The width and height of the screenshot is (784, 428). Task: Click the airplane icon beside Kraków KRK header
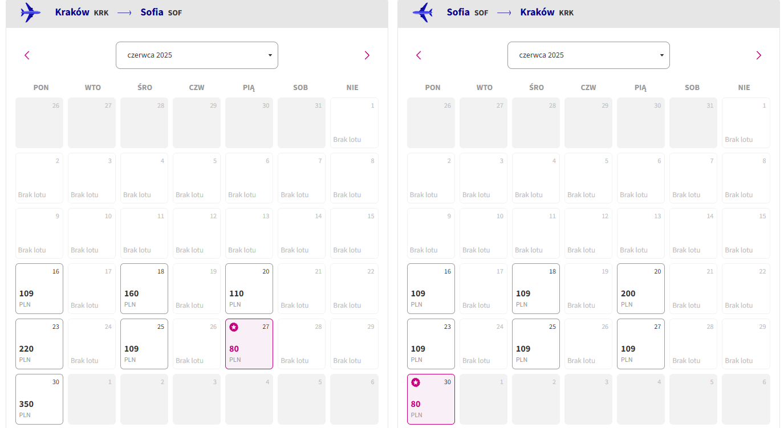(x=30, y=13)
